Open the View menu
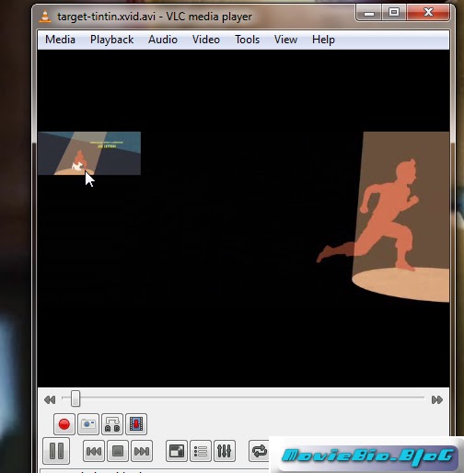The width and height of the screenshot is (464, 473). (285, 40)
